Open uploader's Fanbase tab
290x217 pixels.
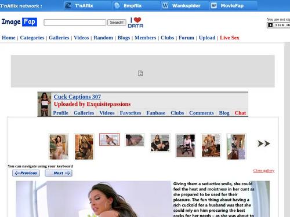point(156,113)
